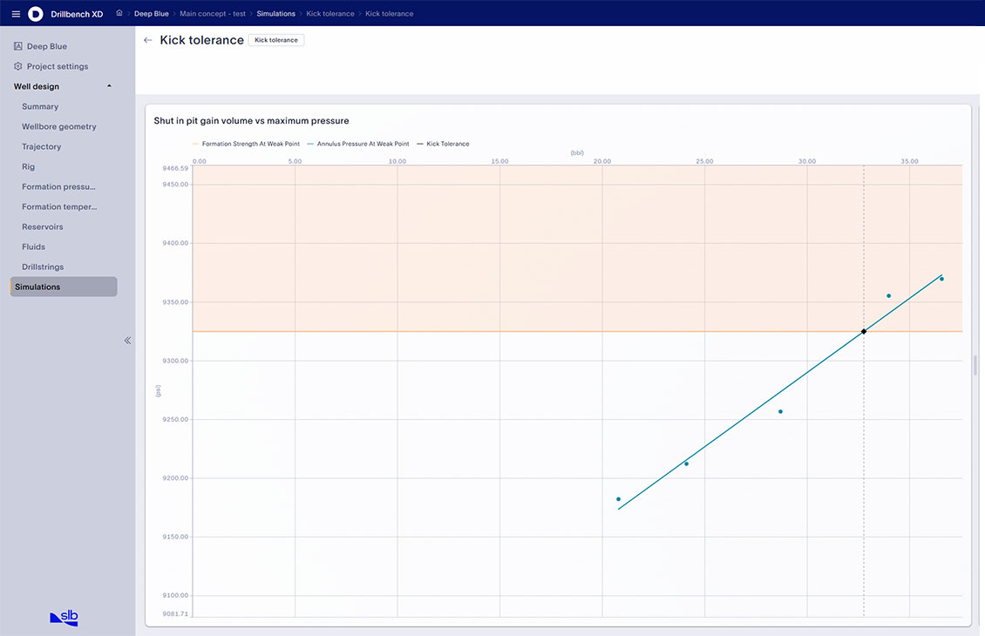The height and width of the screenshot is (636, 985).
Task: Click the Kick tolerance tag button
Action: pyautogui.click(x=275, y=40)
